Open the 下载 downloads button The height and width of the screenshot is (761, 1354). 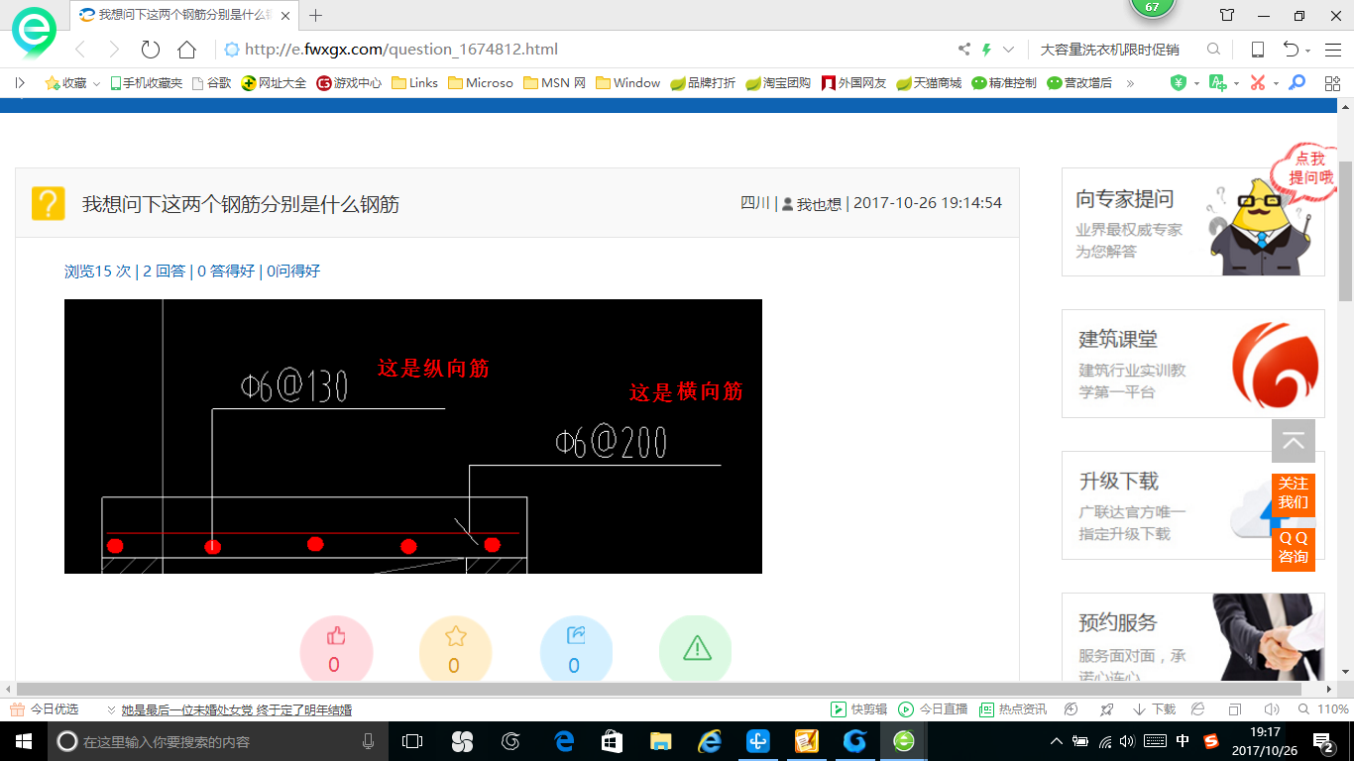pos(1152,709)
